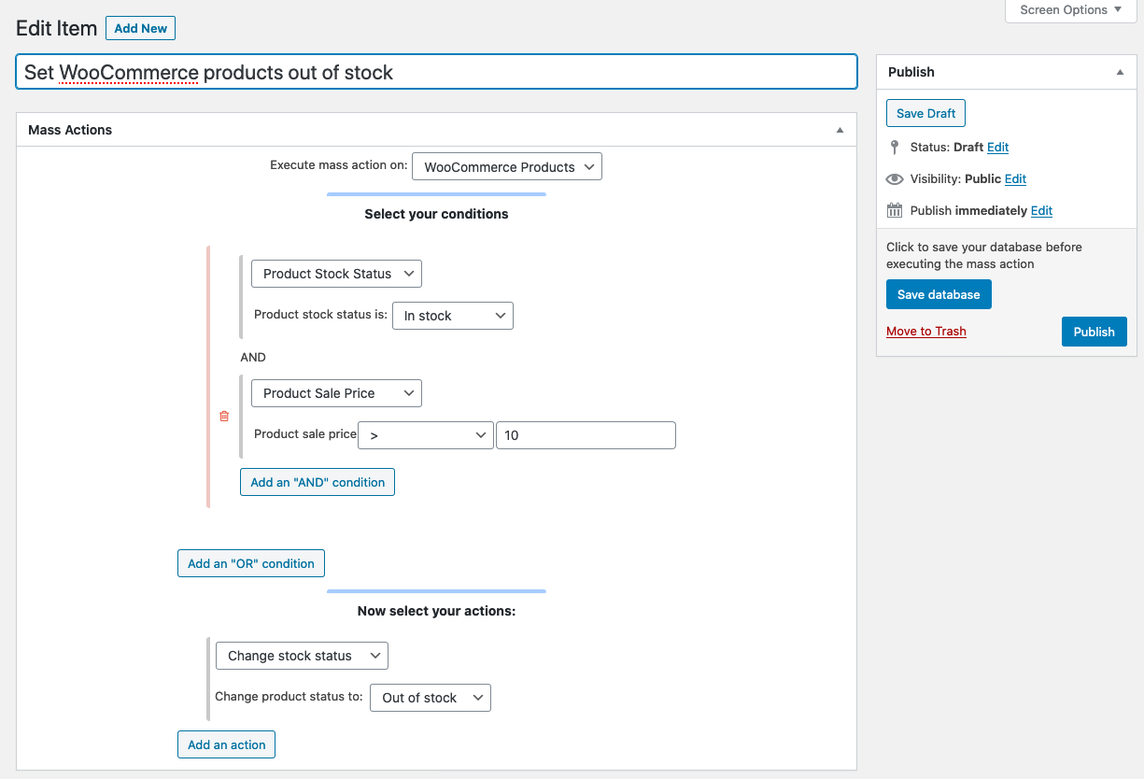Image resolution: width=1144 pixels, height=779 pixels.
Task: Click the calendar icon next to Publish immediately
Action: click(895, 211)
